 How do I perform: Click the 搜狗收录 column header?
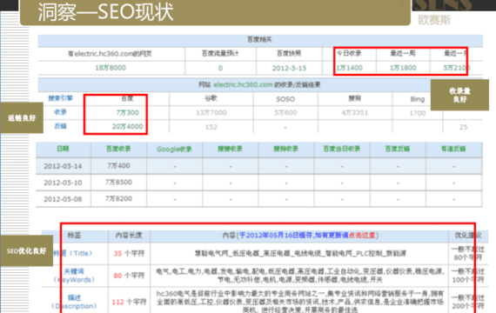coord(286,149)
